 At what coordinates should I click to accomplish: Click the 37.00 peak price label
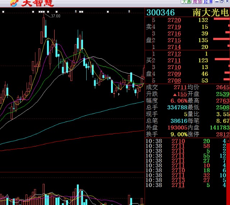[56, 16]
